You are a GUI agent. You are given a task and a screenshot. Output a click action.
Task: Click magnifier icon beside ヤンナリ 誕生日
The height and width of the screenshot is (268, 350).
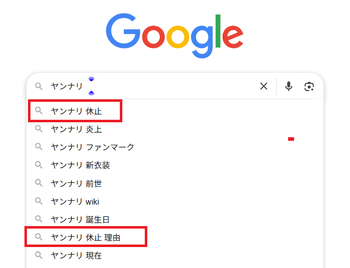tap(39, 219)
